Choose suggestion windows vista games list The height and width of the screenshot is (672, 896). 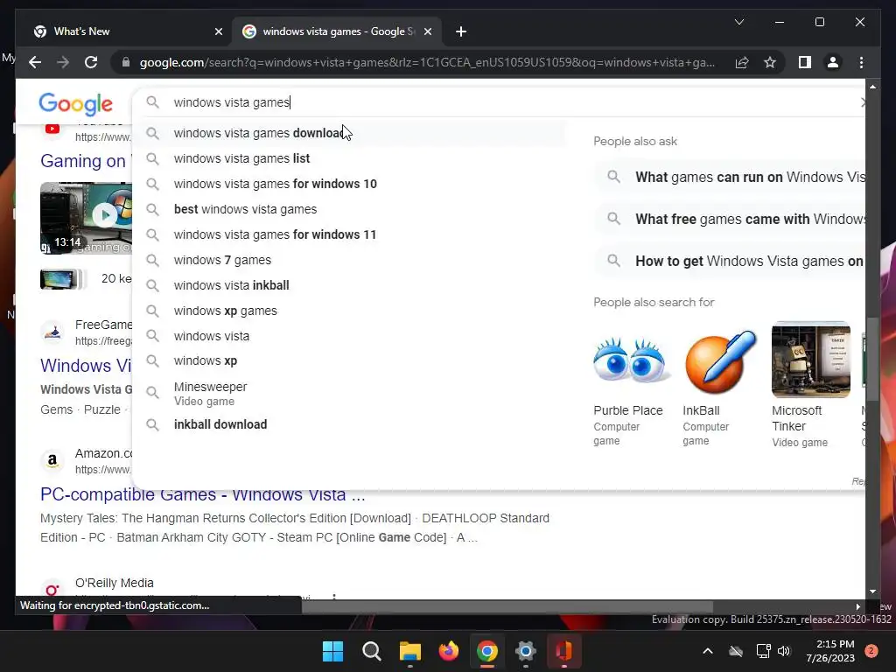click(x=350, y=158)
